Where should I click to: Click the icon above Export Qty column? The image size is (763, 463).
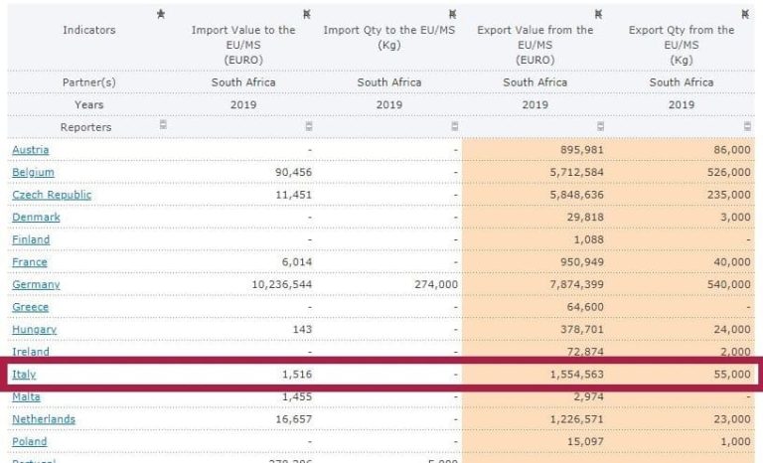(745, 14)
